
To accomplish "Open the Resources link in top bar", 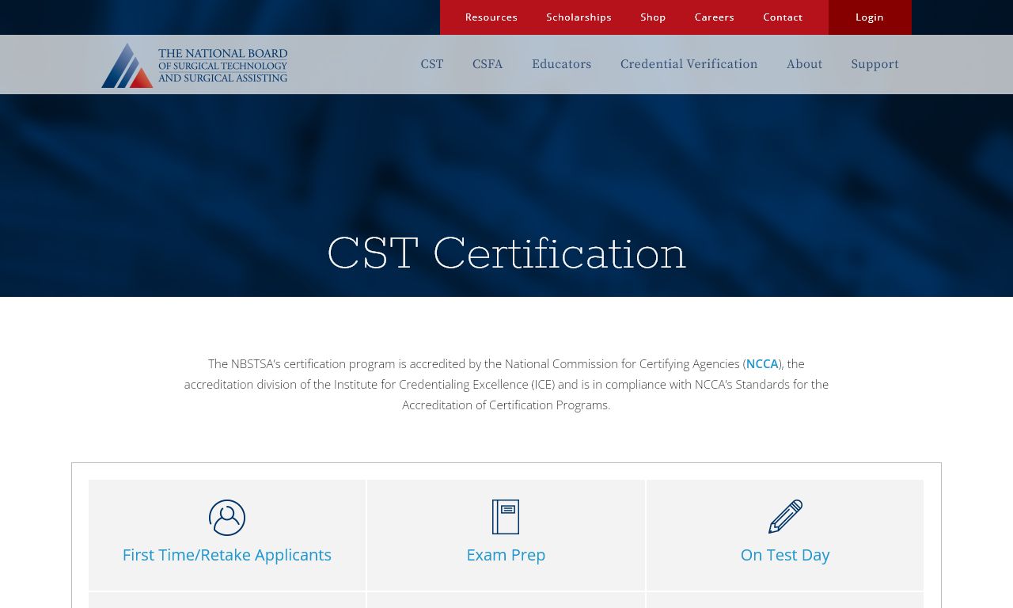I will tap(491, 17).
